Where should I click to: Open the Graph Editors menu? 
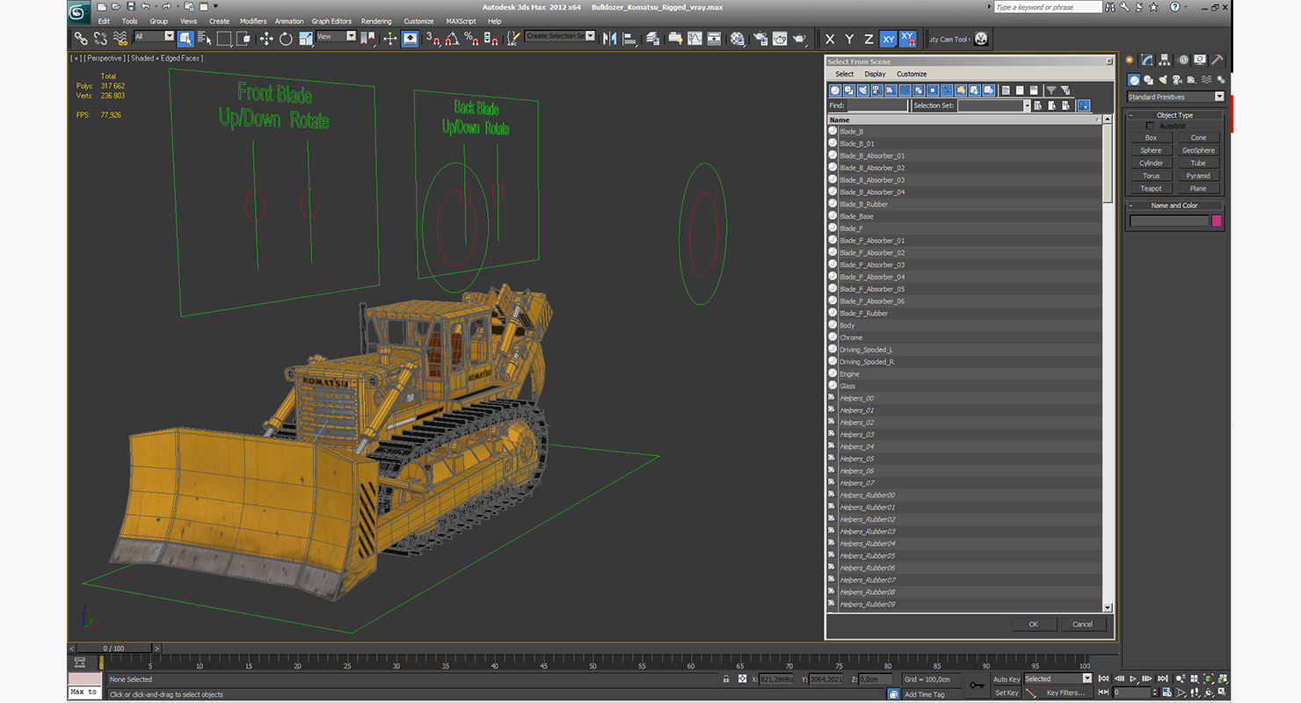click(x=331, y=21)
